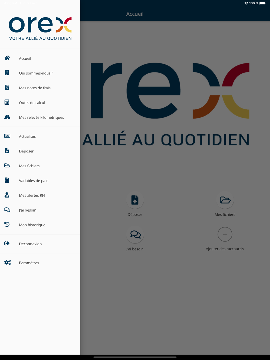Click the Déposer label under home shortcut
The image size is (270, 360).
pos(135,215)
